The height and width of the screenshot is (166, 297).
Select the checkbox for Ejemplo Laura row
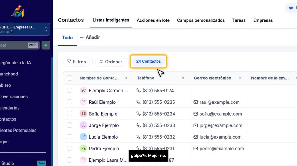(x=69, y=160)
